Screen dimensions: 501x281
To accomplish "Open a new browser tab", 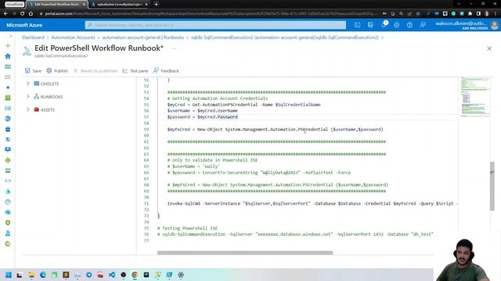I will pyautogui.click(x=157, y=5).
